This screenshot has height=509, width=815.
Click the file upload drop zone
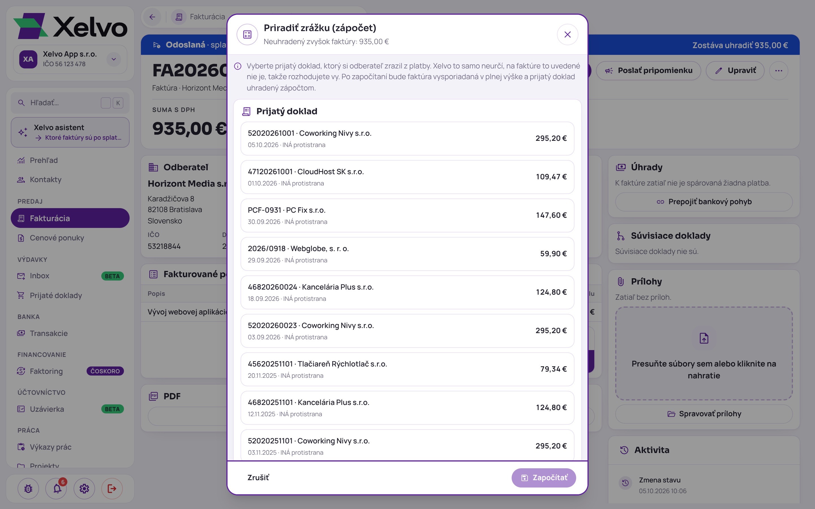click(704, 353)
